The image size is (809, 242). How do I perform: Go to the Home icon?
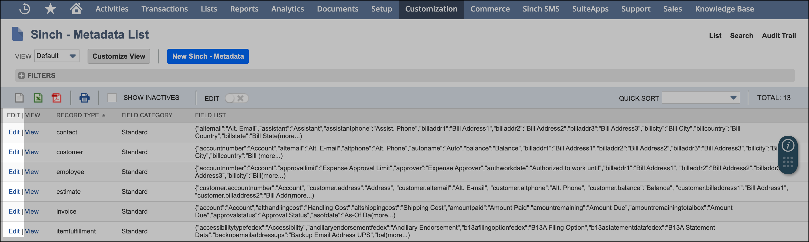pos(76,9)
